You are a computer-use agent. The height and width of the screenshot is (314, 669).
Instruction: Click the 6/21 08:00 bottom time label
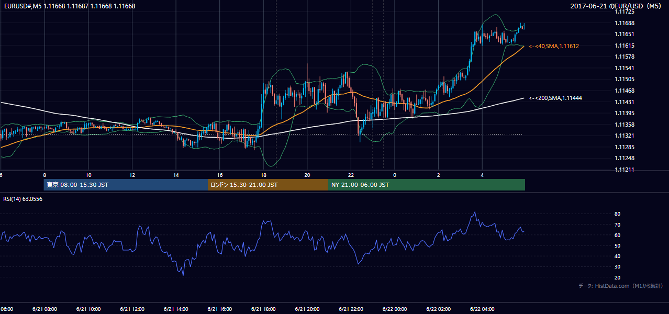point(44,309)
